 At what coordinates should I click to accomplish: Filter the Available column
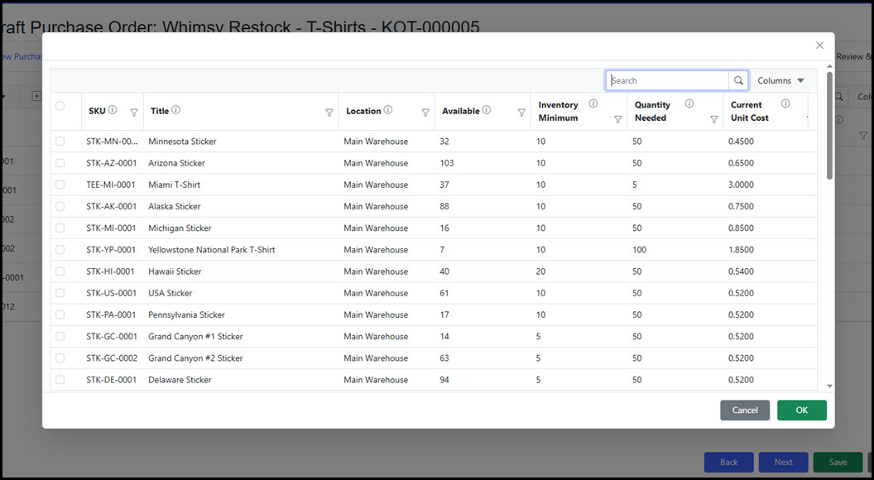point(521,113)
